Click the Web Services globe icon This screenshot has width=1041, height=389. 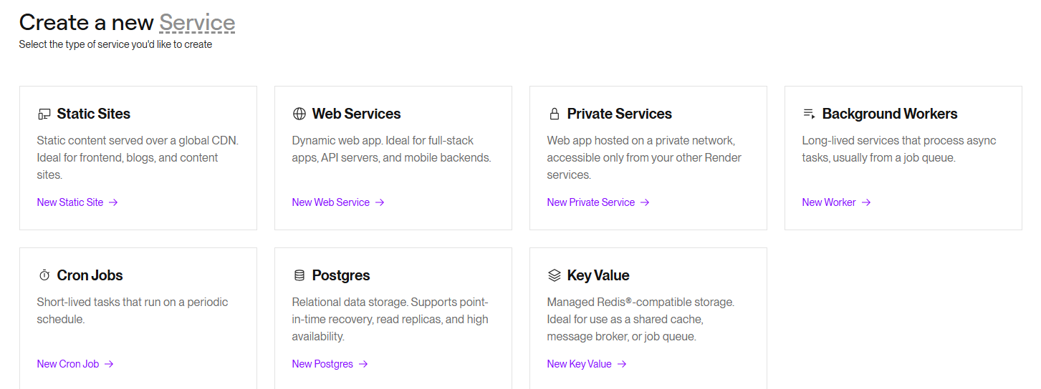point(299,114)
